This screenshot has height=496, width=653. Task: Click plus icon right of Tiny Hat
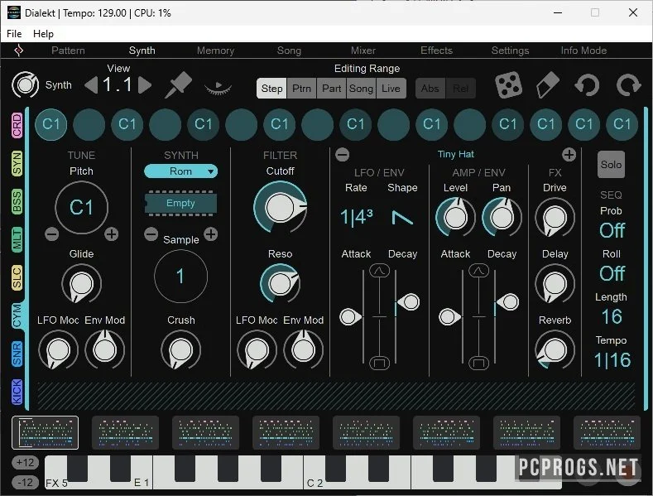[569, 155]
